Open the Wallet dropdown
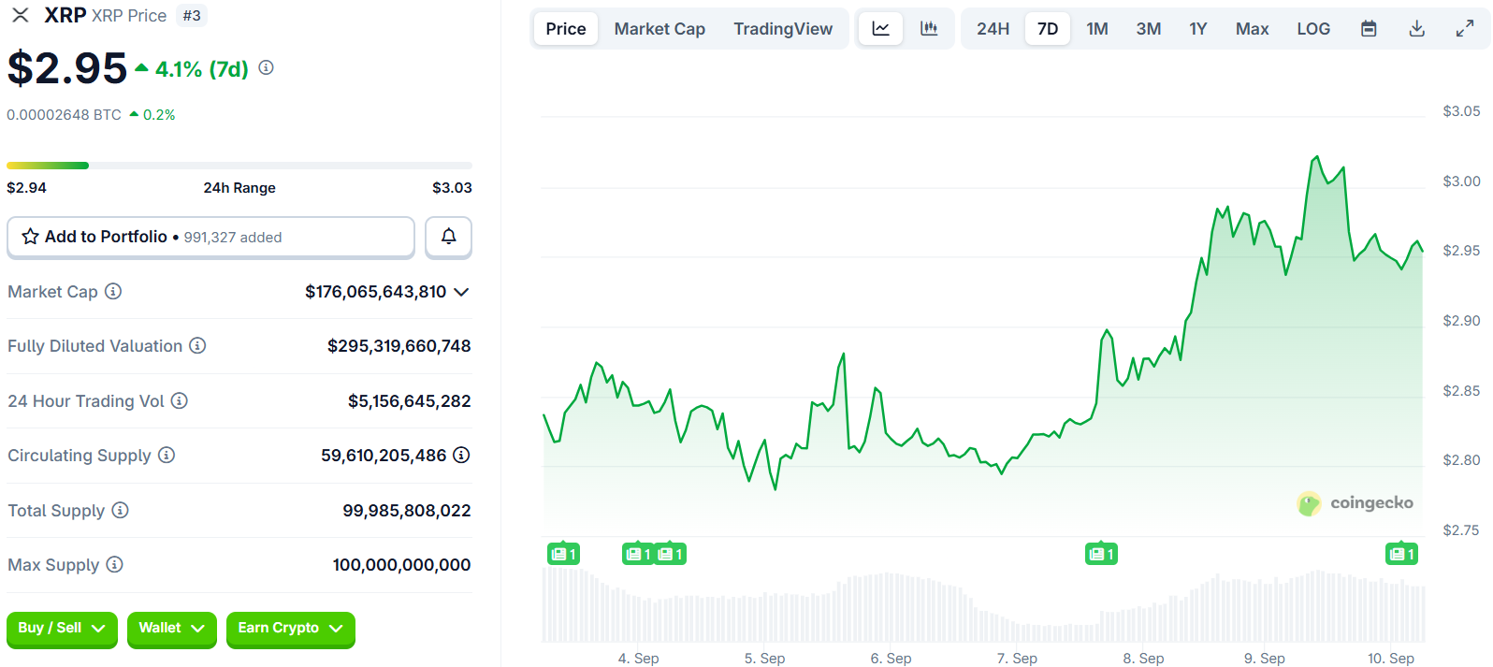This screenshot has height=667, width=1493. pyautogui.click(x=171, y=629)
